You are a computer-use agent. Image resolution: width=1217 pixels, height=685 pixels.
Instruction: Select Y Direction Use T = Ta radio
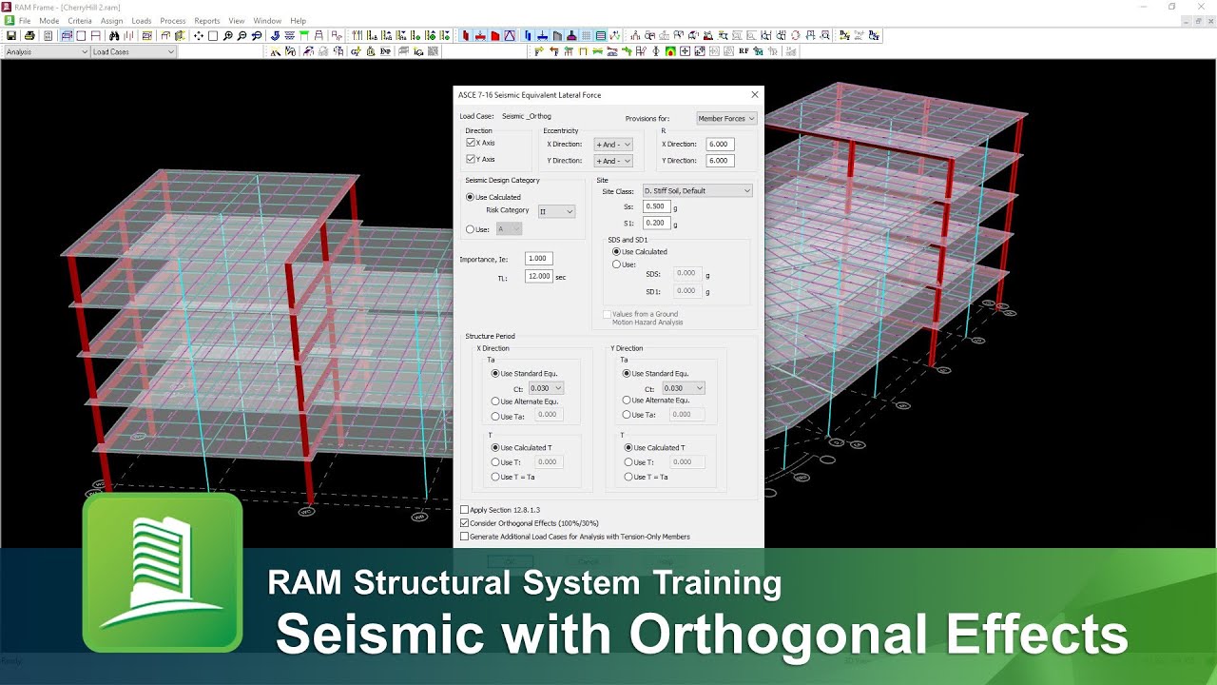click(x=628, y=477)
